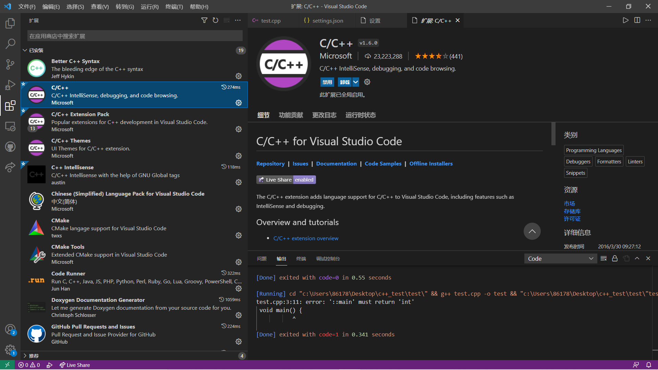
Task: Switch to the 调试控制台 panel tab
Action: (x=328, y=259)
